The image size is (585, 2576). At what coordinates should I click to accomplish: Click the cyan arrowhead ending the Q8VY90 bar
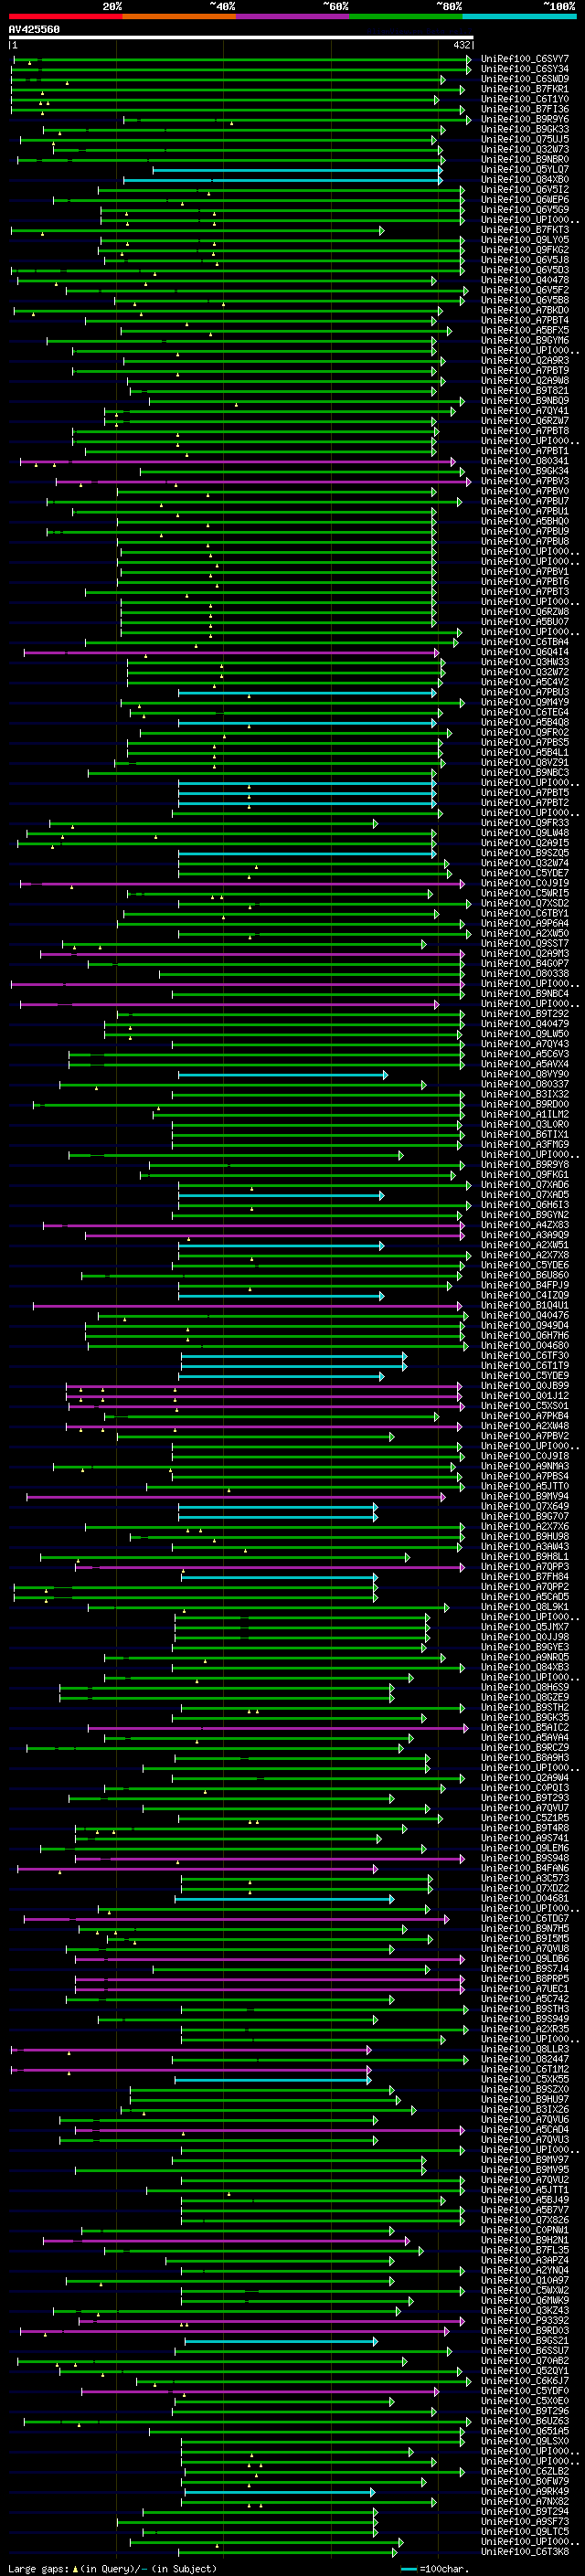point(385,1075)
